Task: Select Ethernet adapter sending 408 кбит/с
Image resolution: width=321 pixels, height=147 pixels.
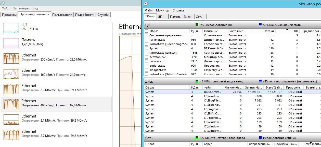Action: 56,104
